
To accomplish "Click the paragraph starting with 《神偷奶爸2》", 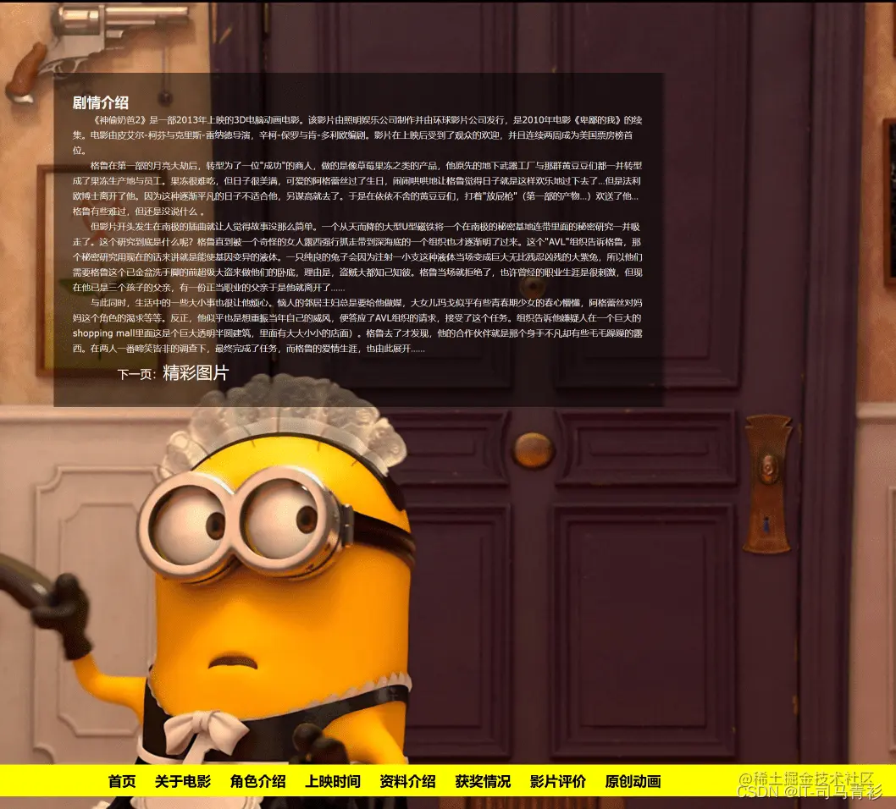I will pyautogui.click(x=357, y=135).
